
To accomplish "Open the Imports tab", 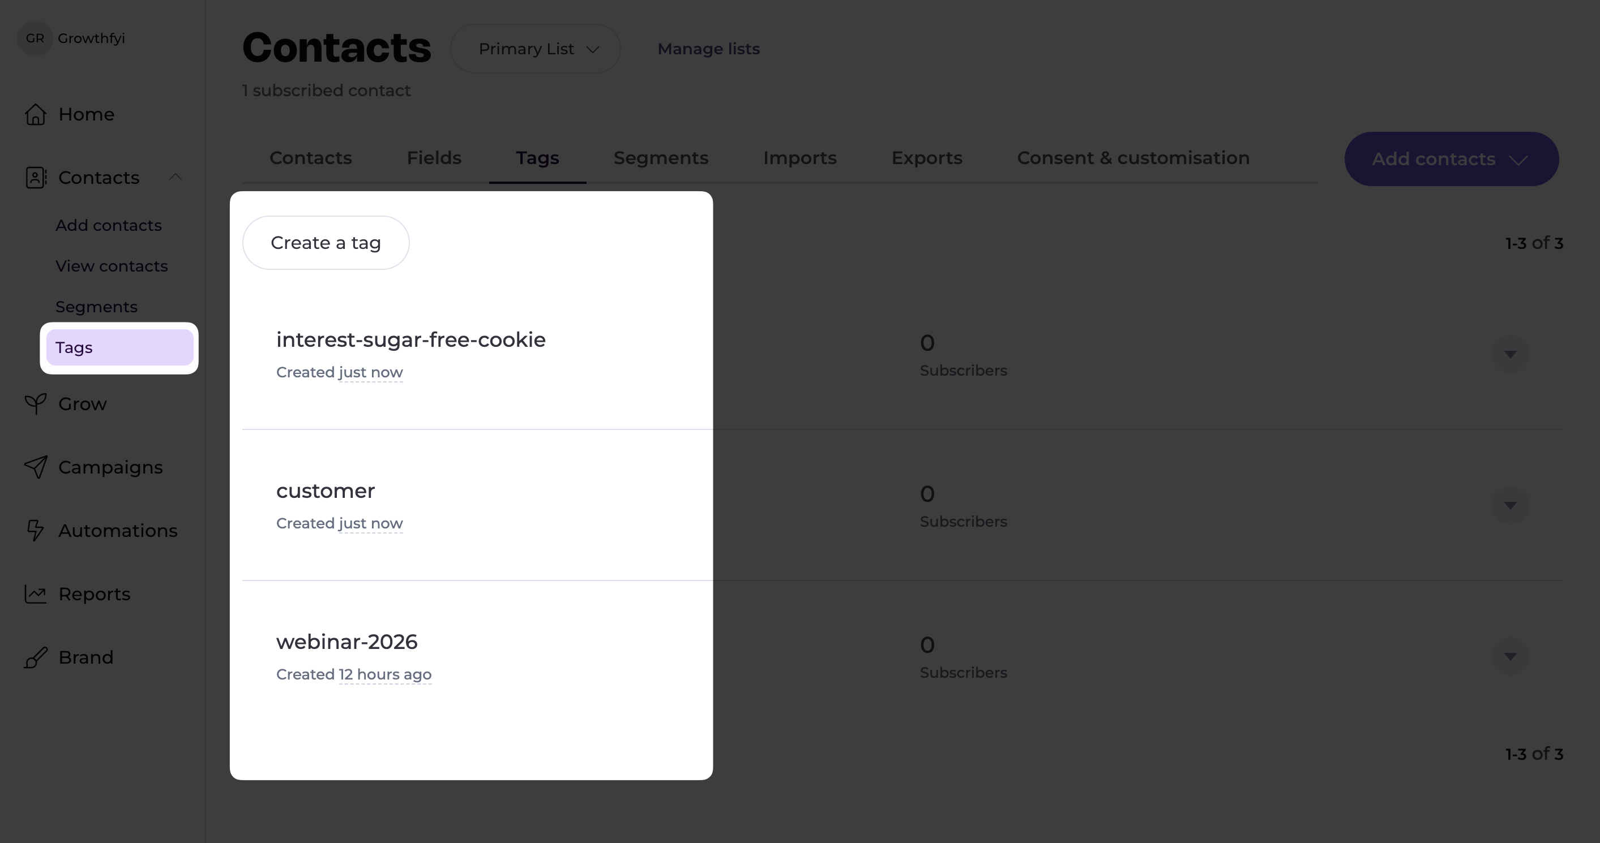I will click(800, 158).
